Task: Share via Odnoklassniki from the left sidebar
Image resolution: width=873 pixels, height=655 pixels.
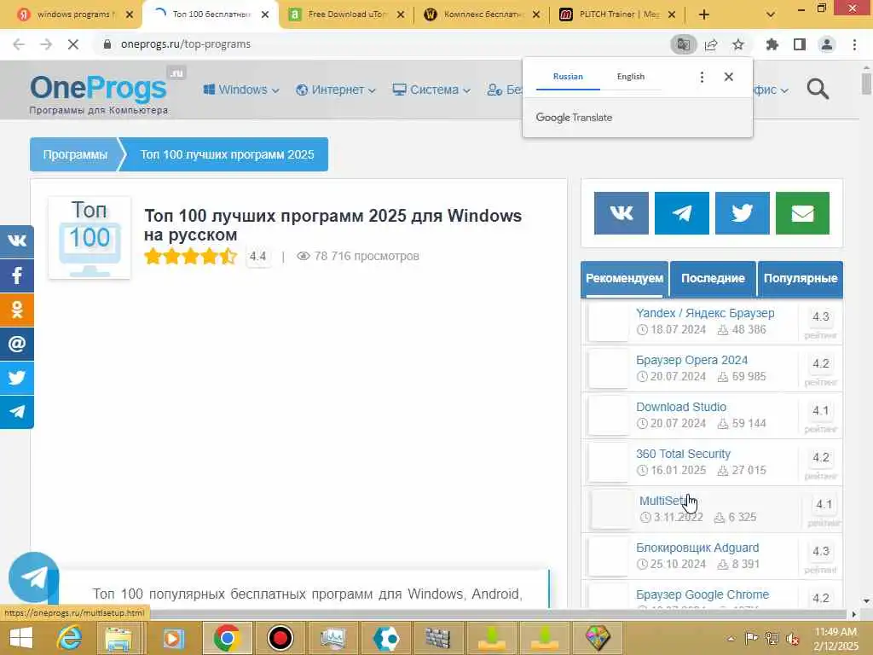Action: click(x=17, y=310)
